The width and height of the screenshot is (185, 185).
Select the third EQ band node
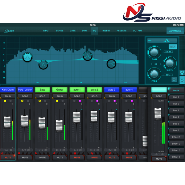coord(88,56)
